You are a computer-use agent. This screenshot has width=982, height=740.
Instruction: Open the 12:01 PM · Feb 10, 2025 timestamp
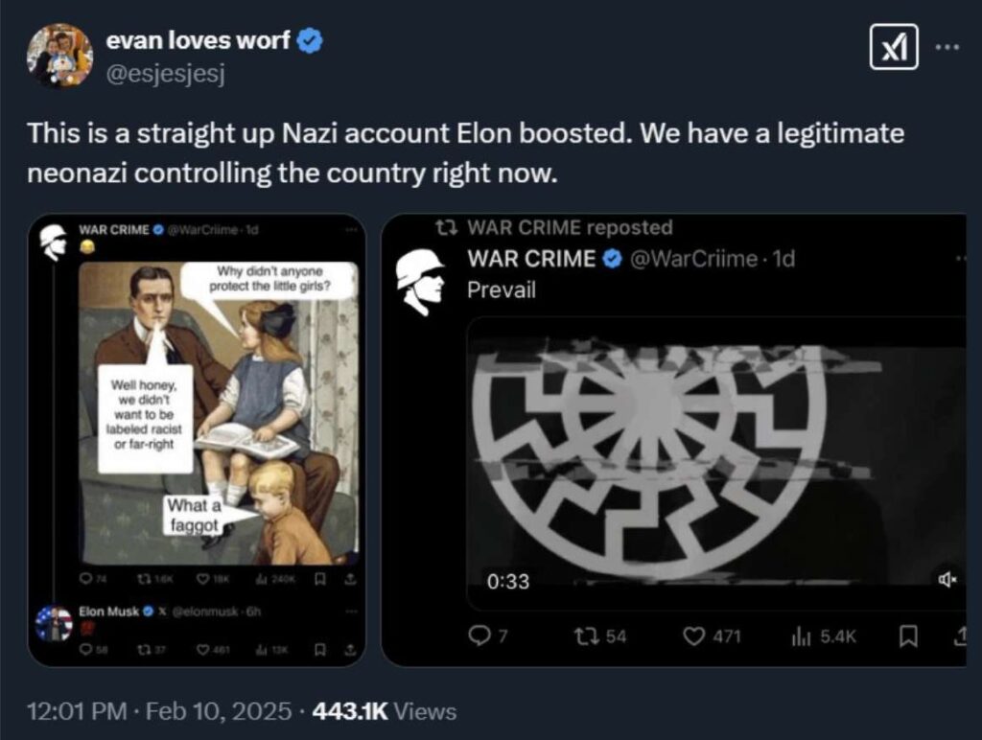(159, 711)
